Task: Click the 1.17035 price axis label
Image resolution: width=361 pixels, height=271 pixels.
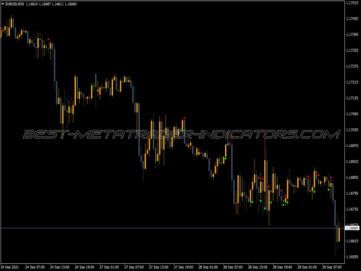Action: (352, 129)
